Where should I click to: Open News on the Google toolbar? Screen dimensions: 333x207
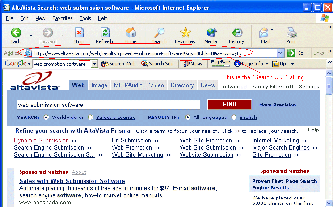click(x=192, y=64)
